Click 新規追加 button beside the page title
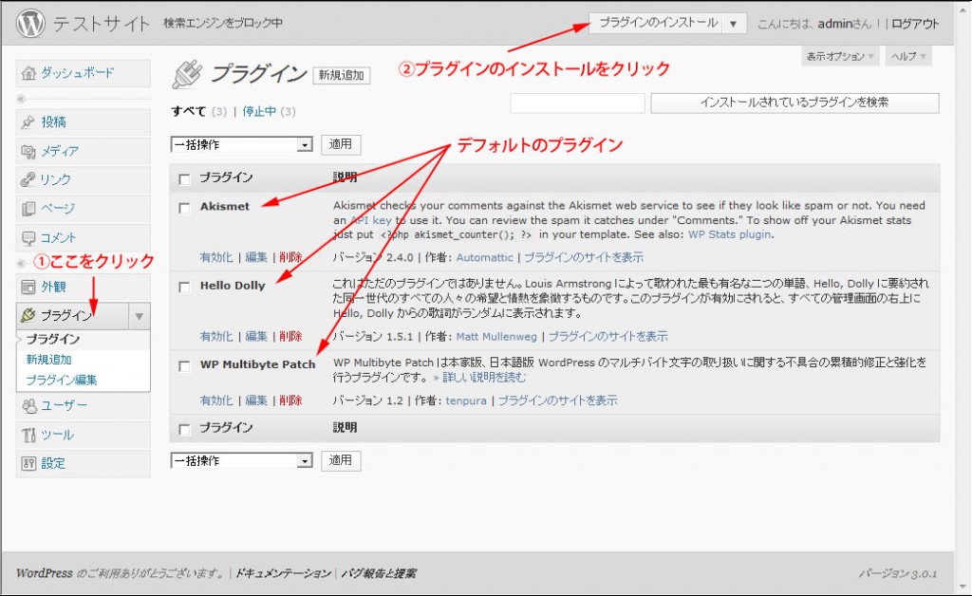This screenshot has width=972, height=596. (x=341, y=75)
